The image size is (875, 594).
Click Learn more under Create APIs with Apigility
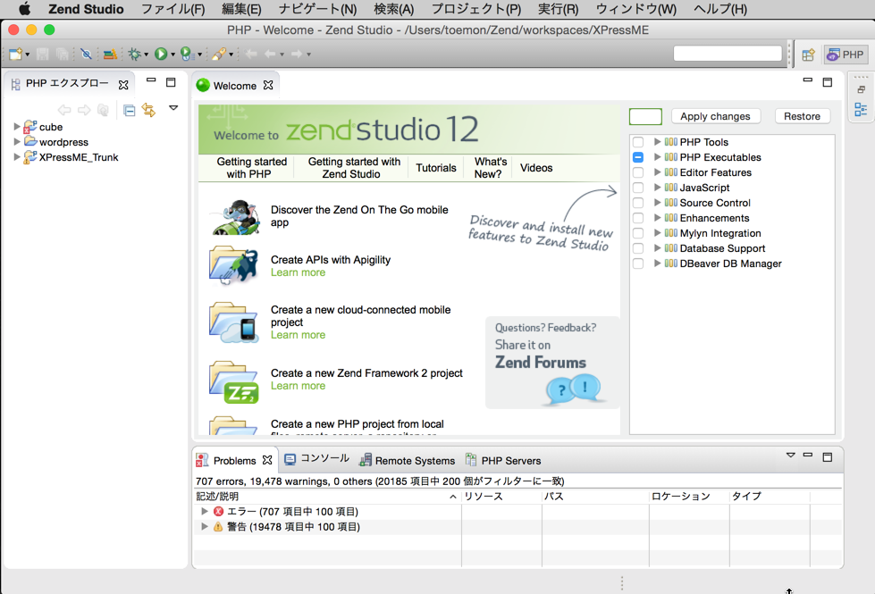[298, 272]
